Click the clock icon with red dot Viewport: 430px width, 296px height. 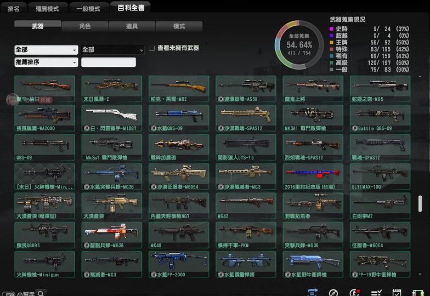pyautogui.click(x=354, y=292)
